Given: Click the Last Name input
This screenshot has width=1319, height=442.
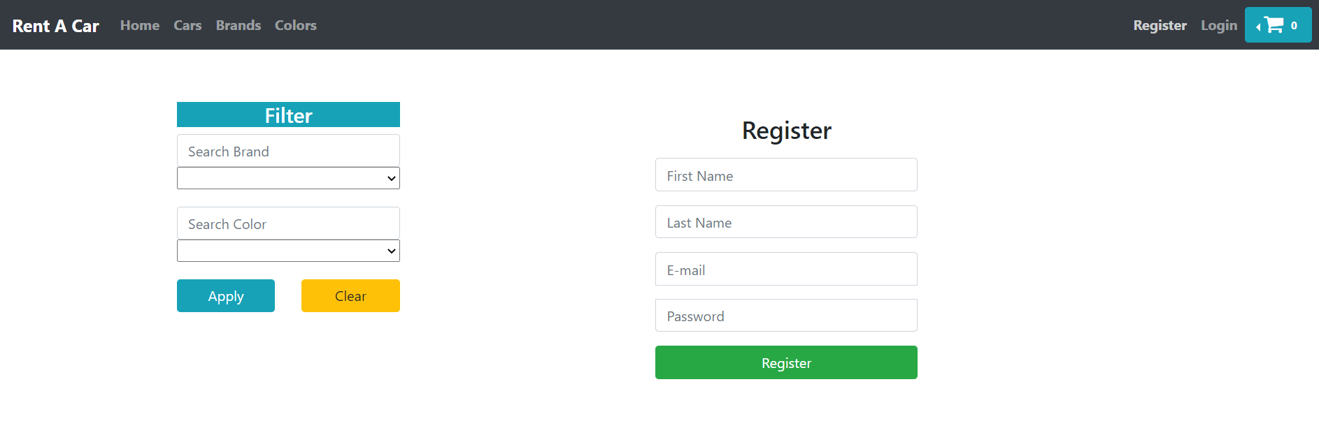Looking at the screenshot, I should (x=786, y=222).
